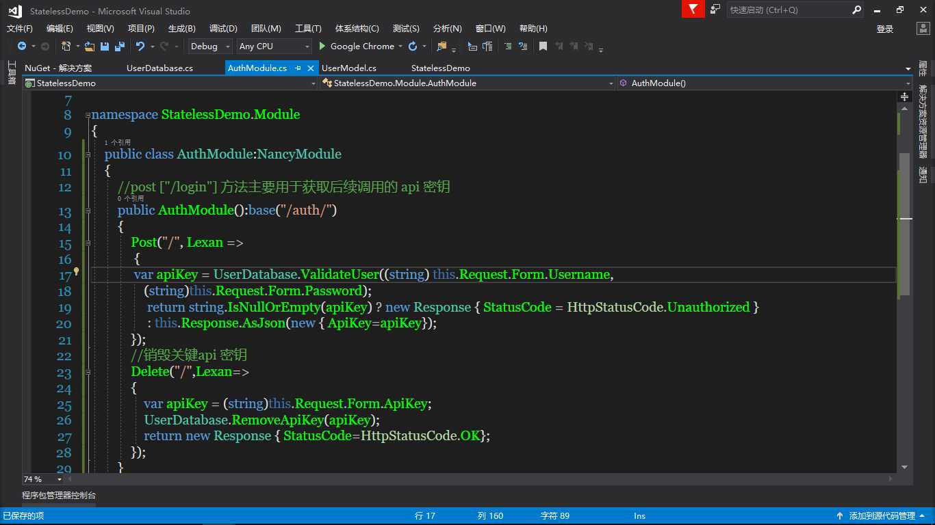Click the publish up-arrow icon in status bar
Image resolution: width=935 pixels, height=525 pixels.
839,516
